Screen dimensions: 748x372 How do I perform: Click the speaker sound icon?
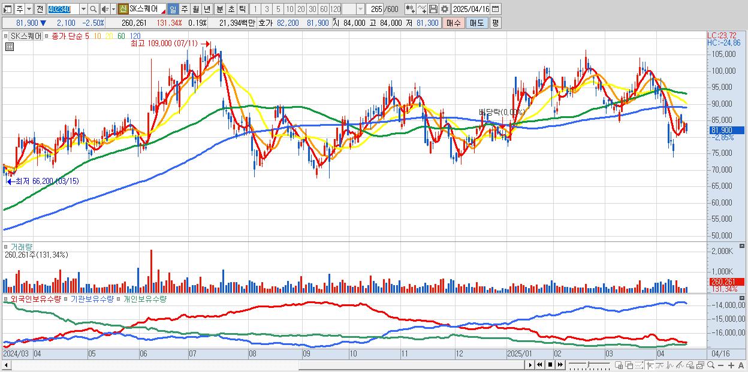pos(105,9)
